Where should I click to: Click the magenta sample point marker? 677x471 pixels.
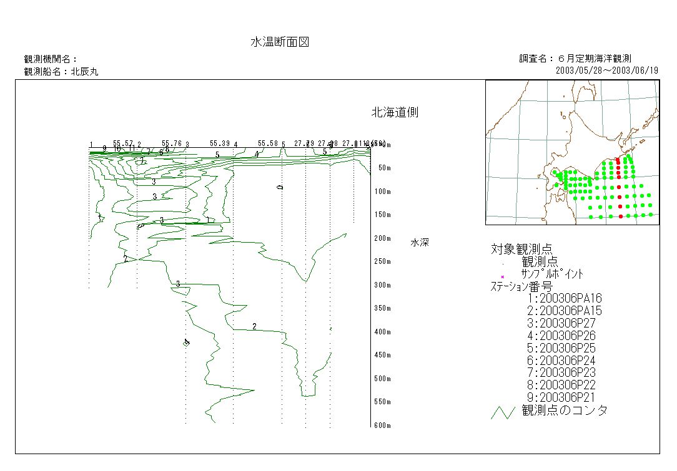502,276
